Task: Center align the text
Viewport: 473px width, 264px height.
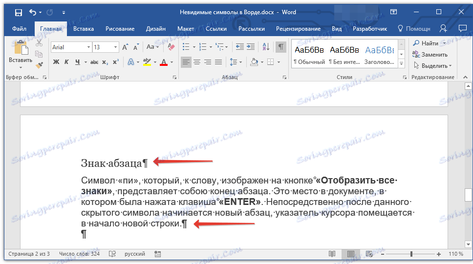Action: coord(197,62)
